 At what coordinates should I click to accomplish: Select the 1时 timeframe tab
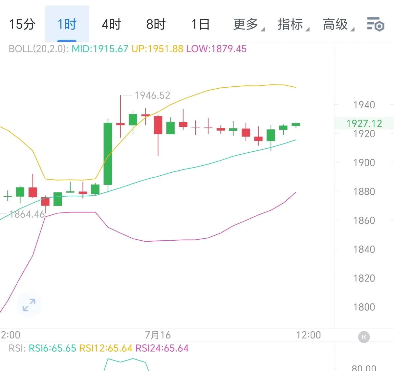tap(67, 24)
